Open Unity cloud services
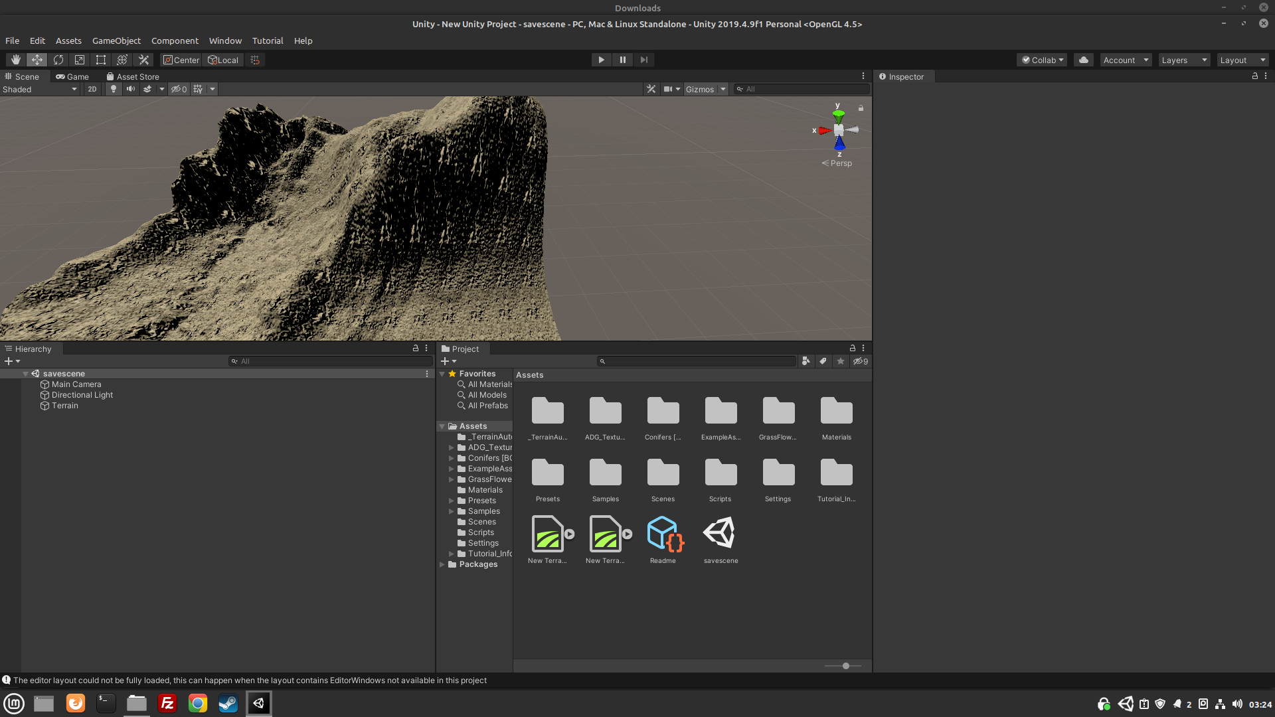1275x717 pixels. (1084, 60)
